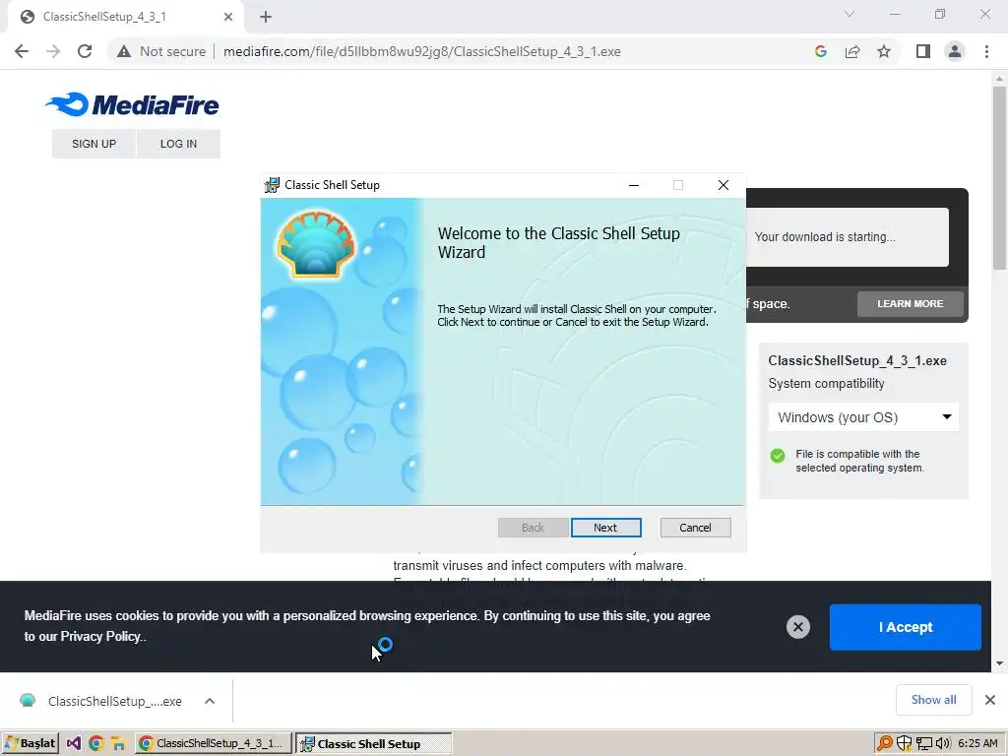Screen dimensions: 1008x756
Task: Click 'Your download is starting...' text
Action: click(x=825, y=236)
